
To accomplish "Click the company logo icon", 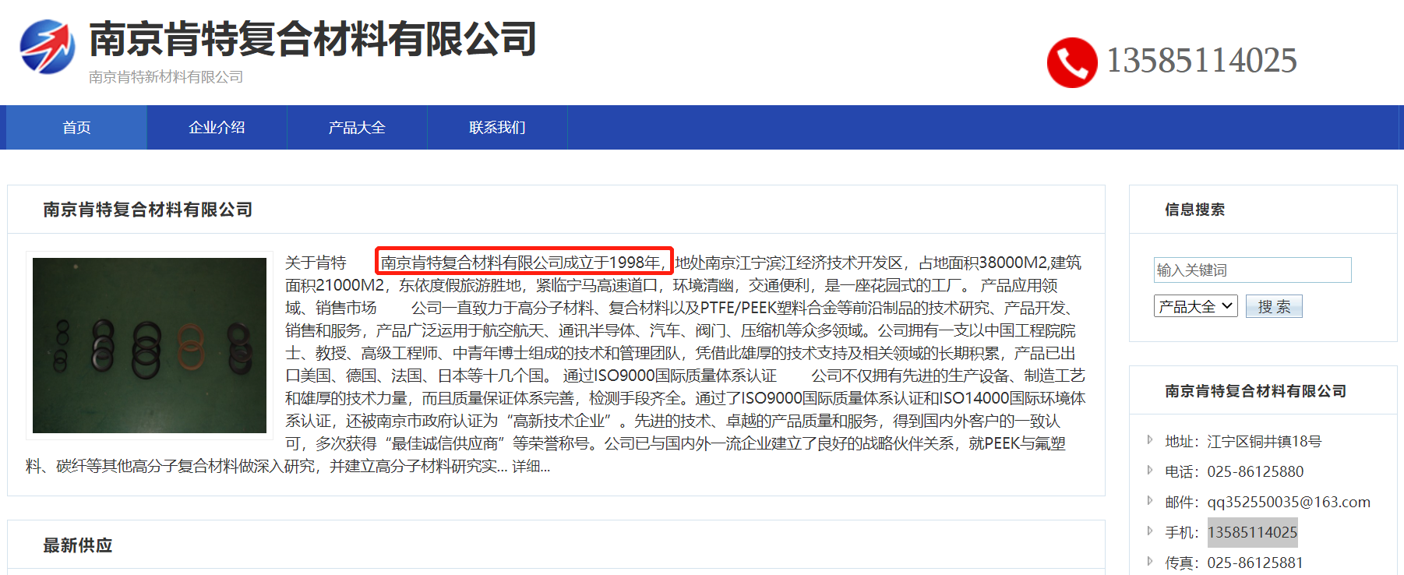I will coord(48,47).
